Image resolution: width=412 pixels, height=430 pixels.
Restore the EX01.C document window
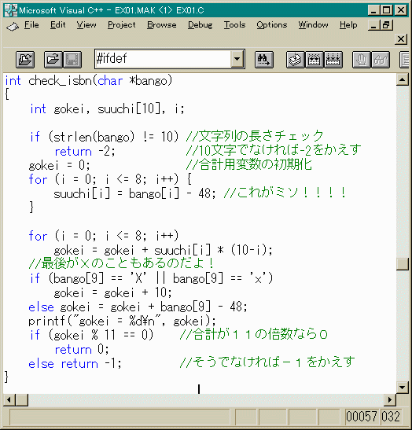click(x=386, y=25)
